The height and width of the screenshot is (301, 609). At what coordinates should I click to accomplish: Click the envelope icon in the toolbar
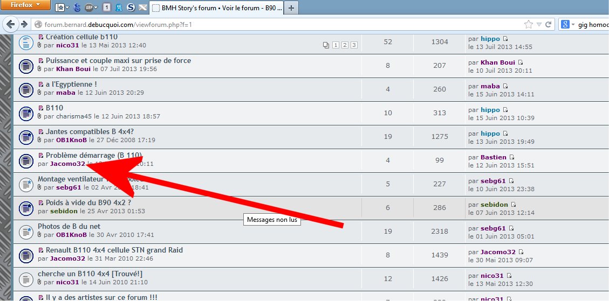pyautogui.click(x=142, y=8)
